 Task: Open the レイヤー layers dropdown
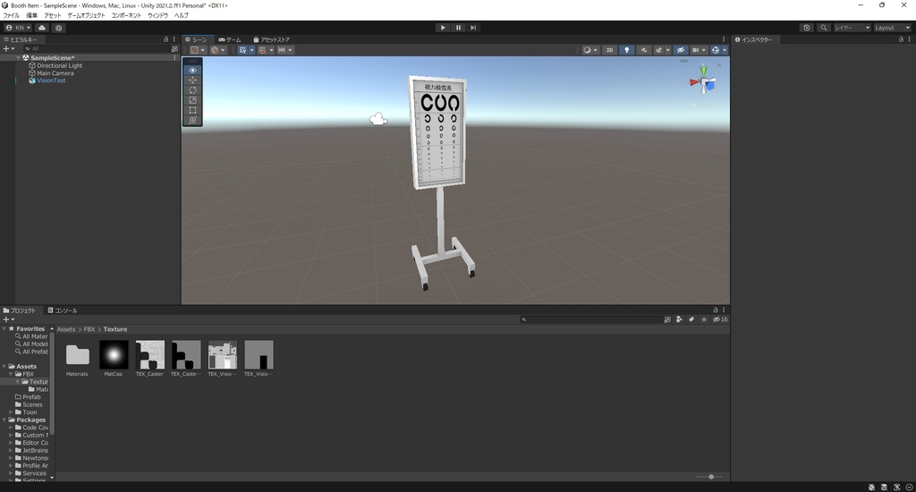[852, 28]
